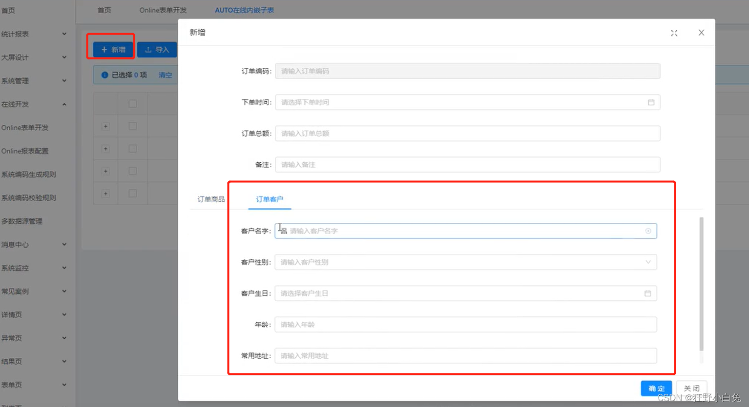
Task: Expand the 统计报表 sidebar menu
Action: click(x=64, y=34)
